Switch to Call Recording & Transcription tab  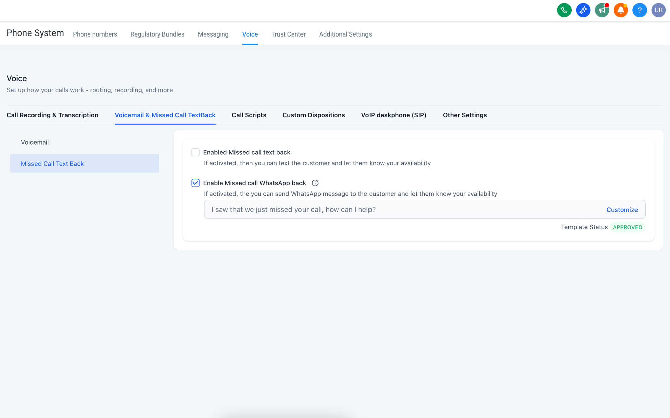coord(53,115)
